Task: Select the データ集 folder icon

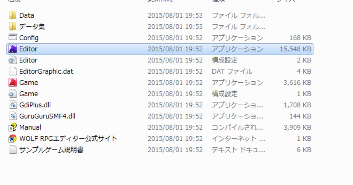Action: tap(13, 26)
